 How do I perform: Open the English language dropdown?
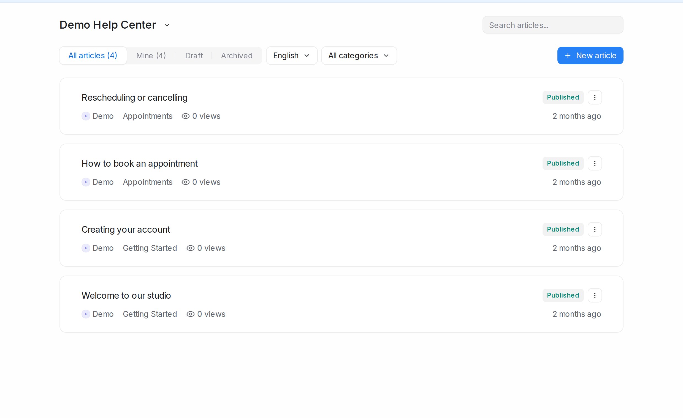click(x=292, y=56)
